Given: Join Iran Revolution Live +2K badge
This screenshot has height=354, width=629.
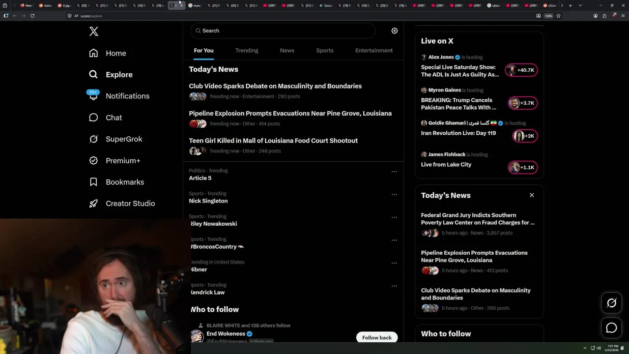Looking at the screenshot, I should click(524, 136).
